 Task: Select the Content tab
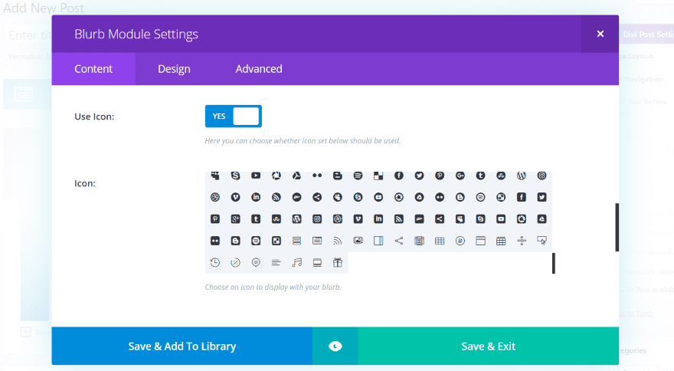93,69
